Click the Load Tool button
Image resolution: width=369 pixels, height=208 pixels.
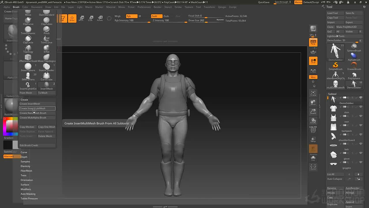tap(335, 13)
